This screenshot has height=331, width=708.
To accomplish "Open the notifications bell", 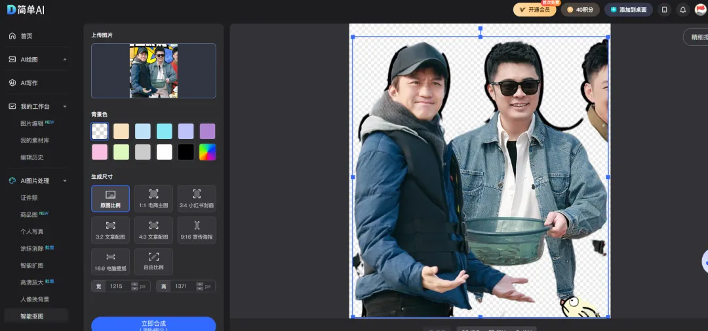I will point(682,9).
